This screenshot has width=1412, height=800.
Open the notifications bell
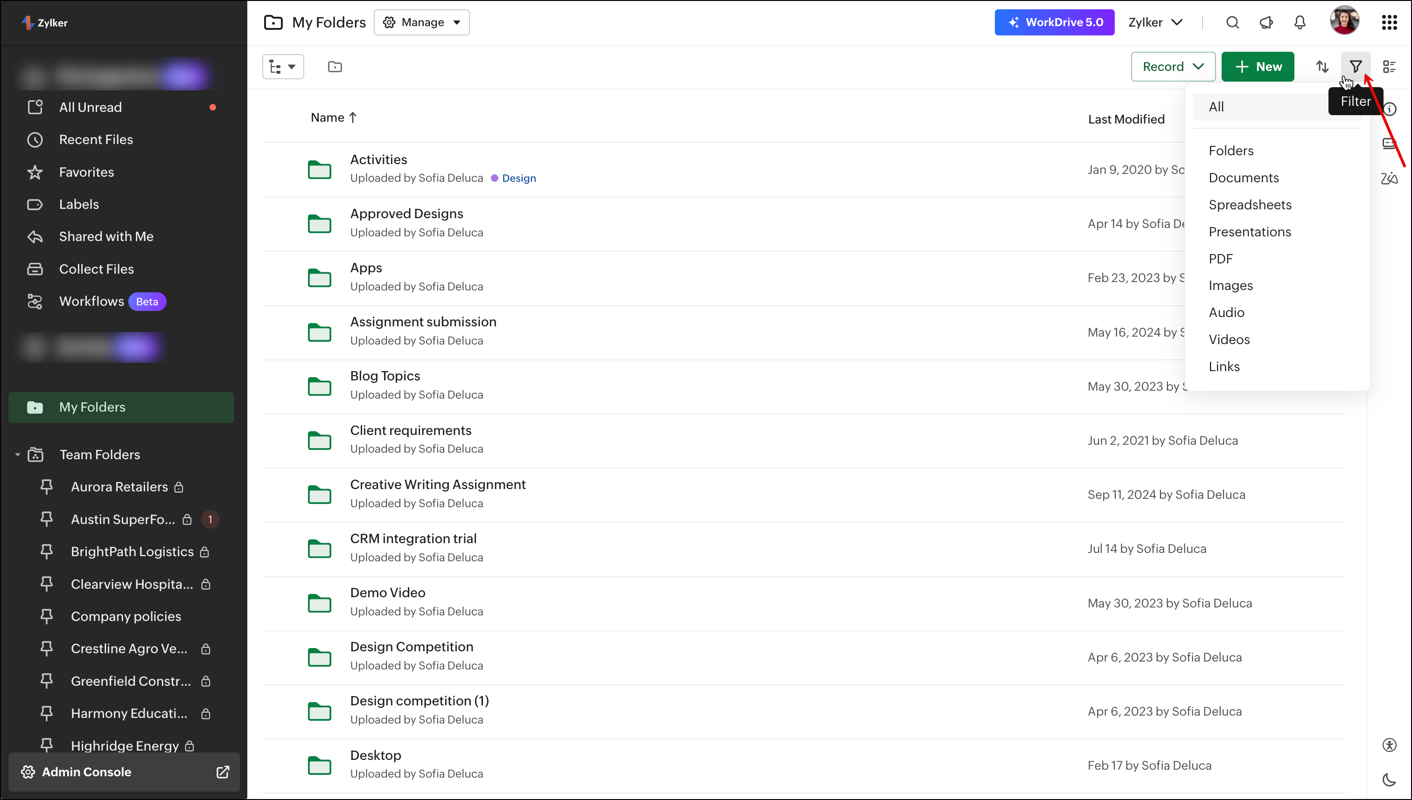tap(1299, 22)
